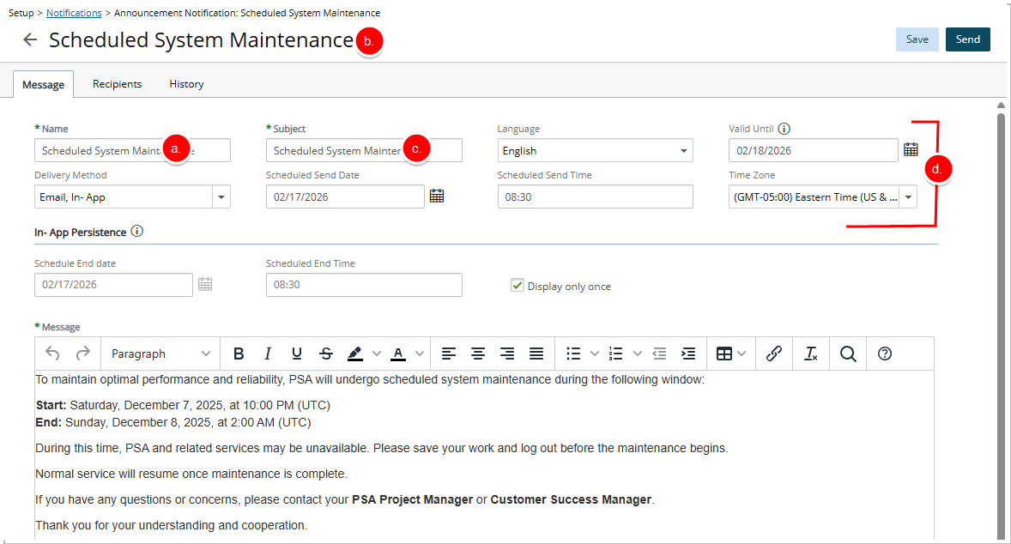Increase indent of the selected paragraph

tap(688, 353)
